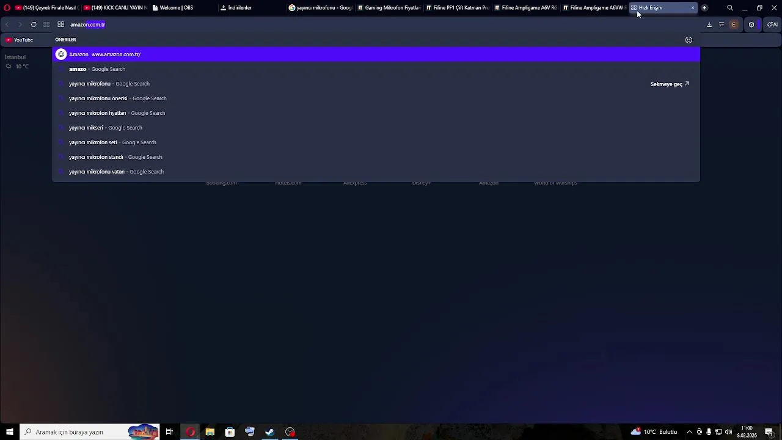This screenshot has height=440, width=782.
Task: Open Windows notification center icon
Action: click(x=769, y=432)
